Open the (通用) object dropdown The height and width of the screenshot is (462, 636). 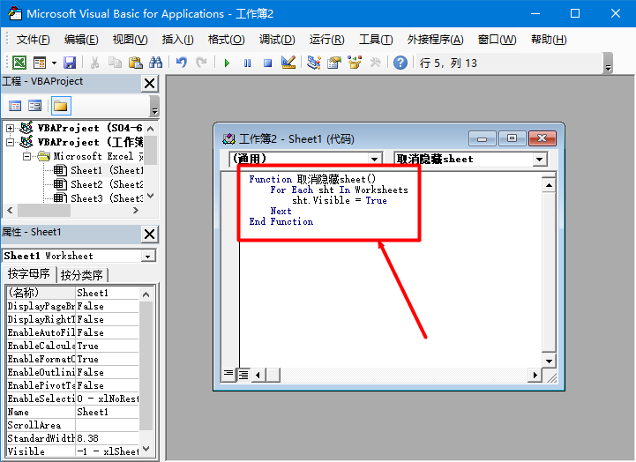click(x=374, y=159)
